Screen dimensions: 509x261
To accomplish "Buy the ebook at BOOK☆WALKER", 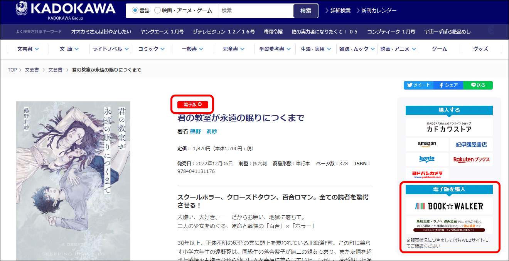I will [x=449, y=206].
